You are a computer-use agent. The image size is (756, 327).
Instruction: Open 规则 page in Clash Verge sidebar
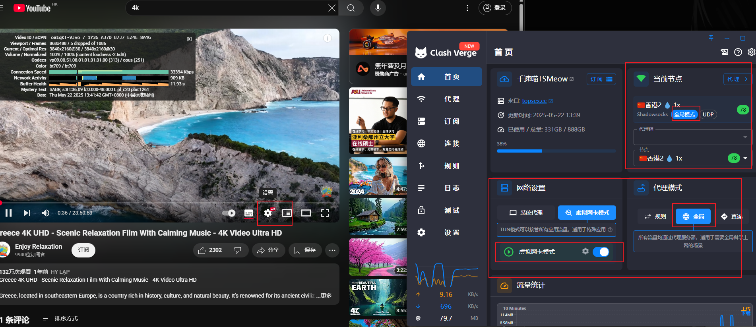pyautogui.click(x=446, y=166)
